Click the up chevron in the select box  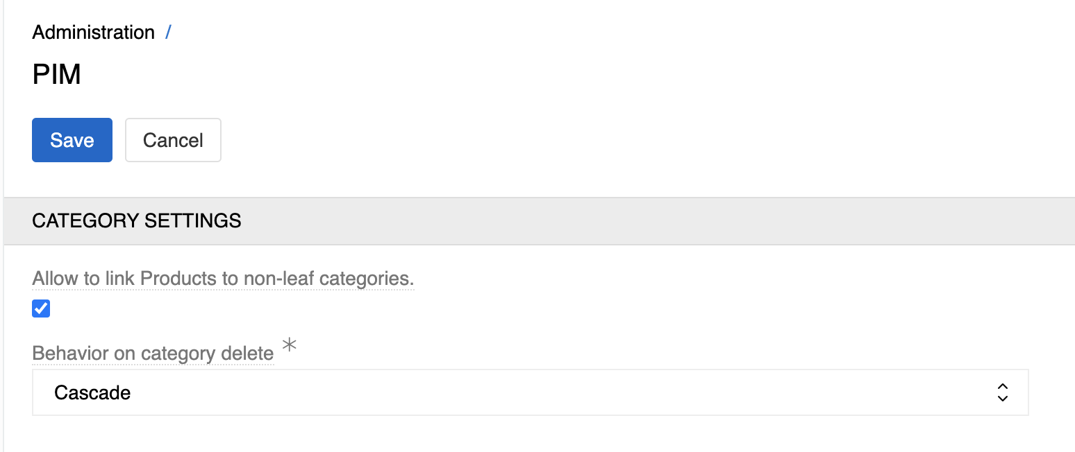pyautogui.click(x=1002, y=387)
